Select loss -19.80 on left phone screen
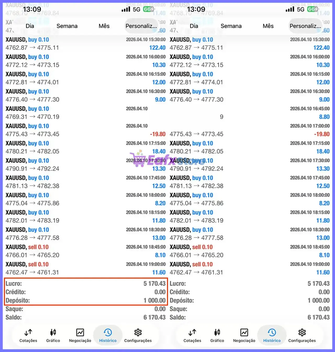Viewport: 335px width, 352px height. [158, 134]
